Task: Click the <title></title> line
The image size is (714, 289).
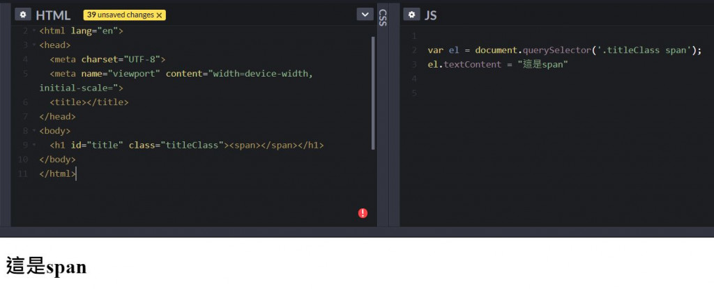Action: coord(89,102)
